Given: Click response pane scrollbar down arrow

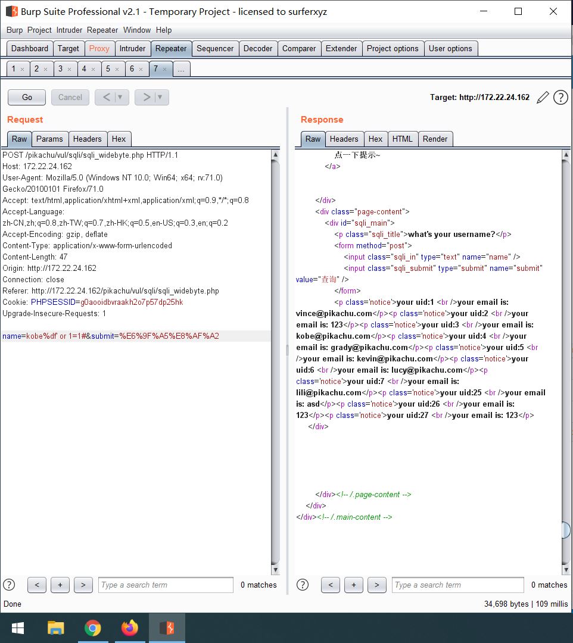Looking at the screenshot, I should click(x=566, y=570).
